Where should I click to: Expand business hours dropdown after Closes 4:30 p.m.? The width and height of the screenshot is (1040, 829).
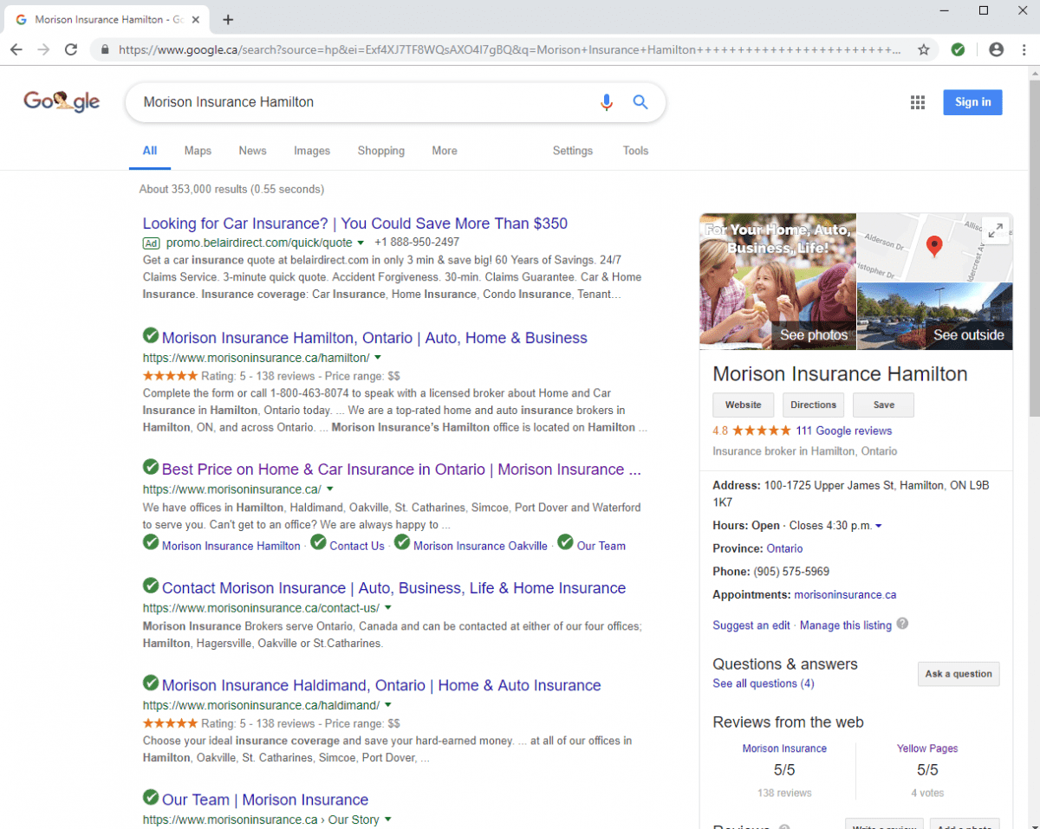(x=879, y=526)
